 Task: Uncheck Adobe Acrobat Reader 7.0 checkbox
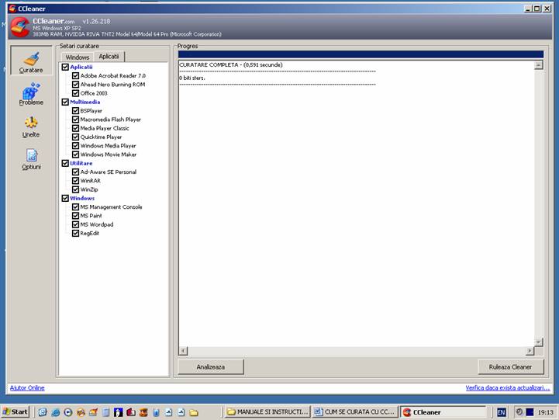tap(75, 76)
